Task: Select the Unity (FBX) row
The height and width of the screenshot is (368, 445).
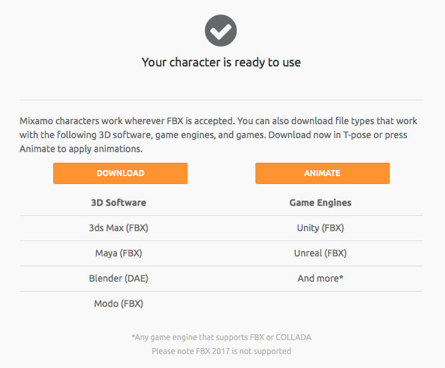Action: point(320,228)
